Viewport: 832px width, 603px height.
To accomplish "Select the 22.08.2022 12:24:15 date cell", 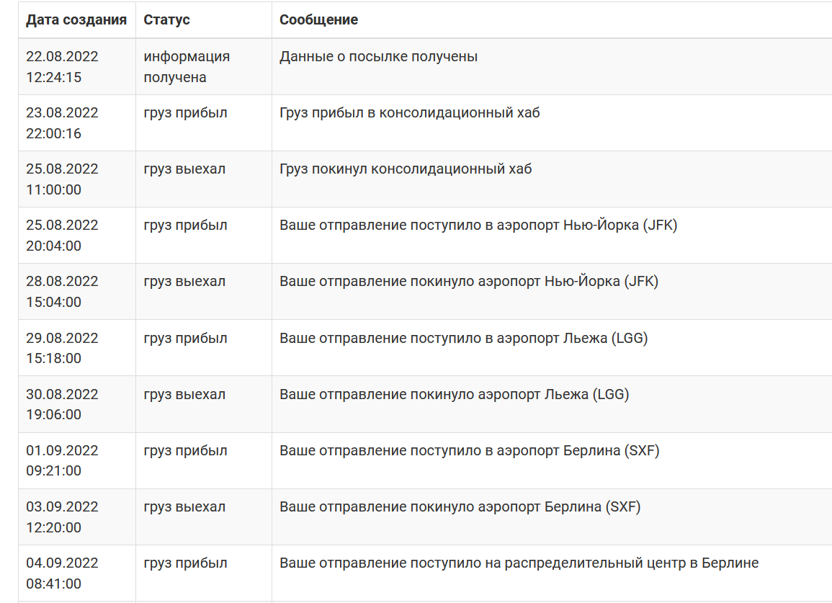I will (62, 67).
